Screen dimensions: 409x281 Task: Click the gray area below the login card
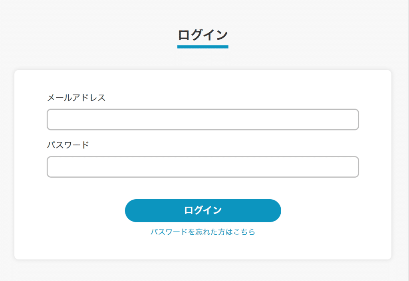(203, 271)
